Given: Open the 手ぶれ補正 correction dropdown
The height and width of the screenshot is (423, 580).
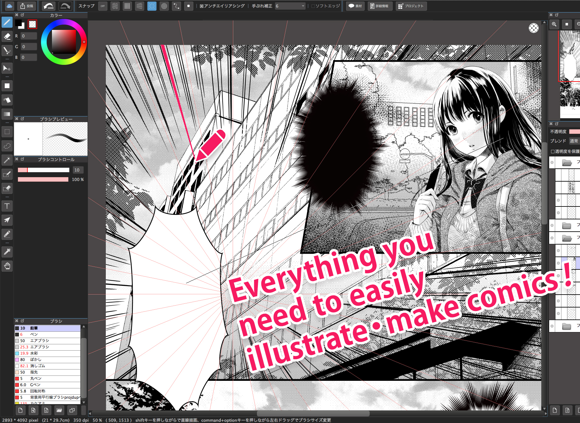Looking at the screenshot, I should point(290,6).
